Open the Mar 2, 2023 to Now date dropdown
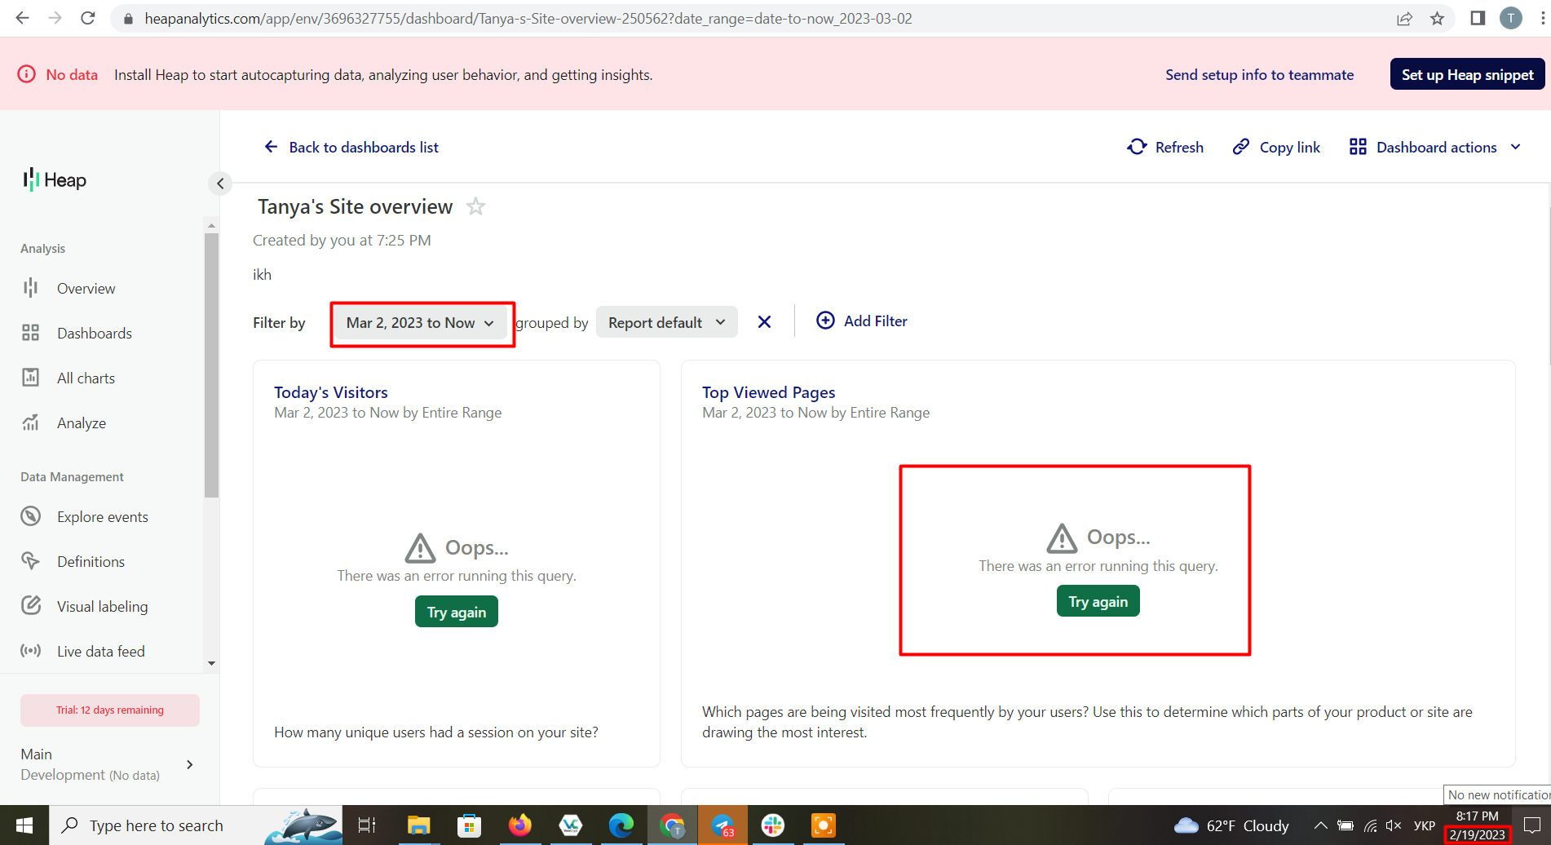The width and height of the screenshot is (1551, 845). coord(421,323)
